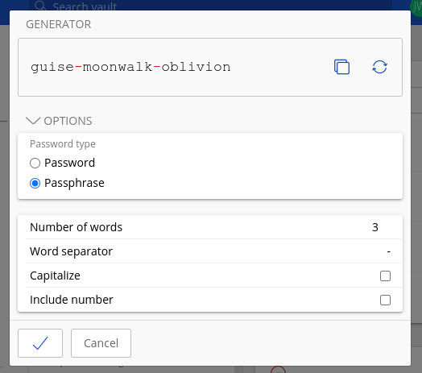Screen dimensions: 422x373
Task: Click the partially visible red circle icon
Action: 278,370
